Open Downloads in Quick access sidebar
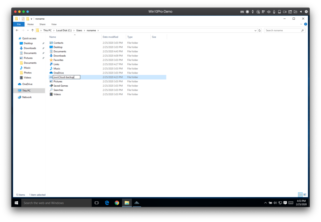This screenshot has width=321, height=222. [x=30, y=48]
